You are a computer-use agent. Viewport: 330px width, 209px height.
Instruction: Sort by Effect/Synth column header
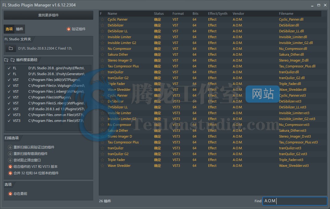[x=218, y=14]
